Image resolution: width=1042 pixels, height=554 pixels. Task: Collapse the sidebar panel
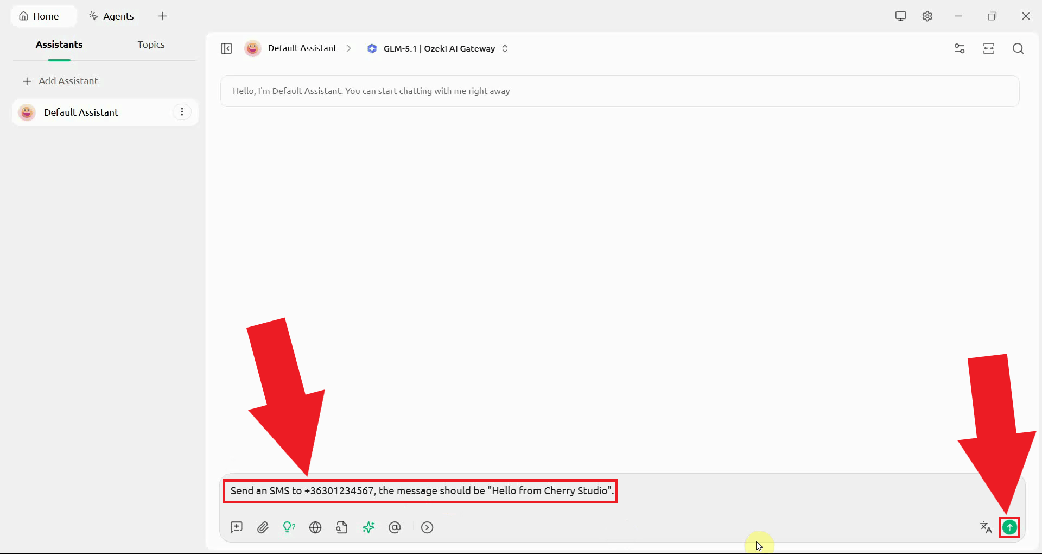click(x=226, y=49)
